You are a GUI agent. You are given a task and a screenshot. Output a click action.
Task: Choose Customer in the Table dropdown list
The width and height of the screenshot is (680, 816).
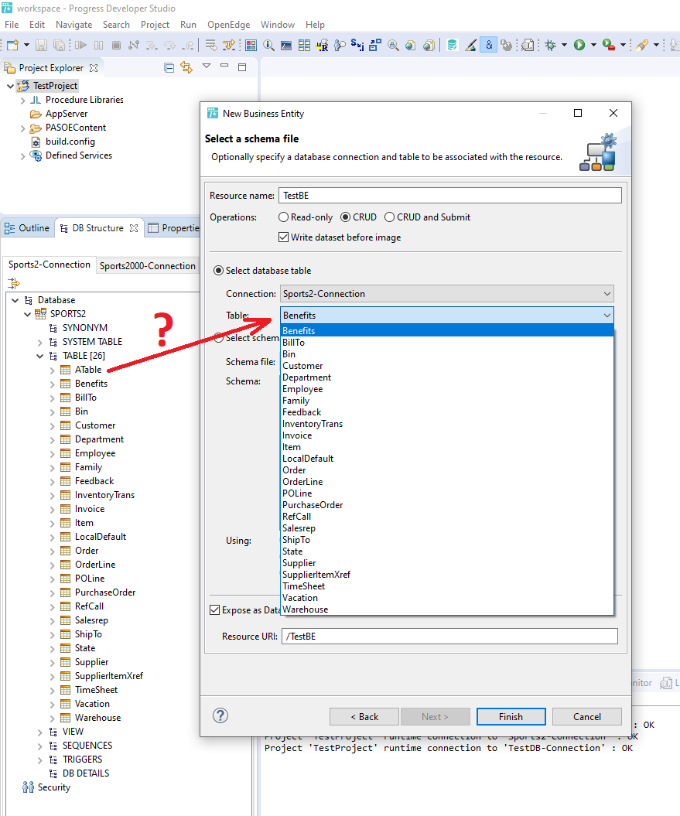coord(446,366)
